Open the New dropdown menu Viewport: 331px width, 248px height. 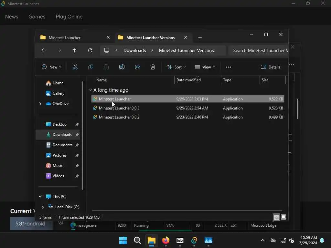51,67
